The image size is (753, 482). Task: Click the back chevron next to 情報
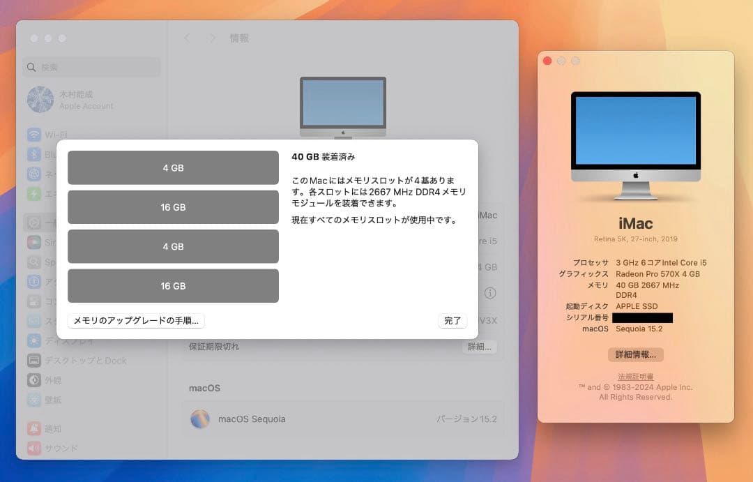186,38
